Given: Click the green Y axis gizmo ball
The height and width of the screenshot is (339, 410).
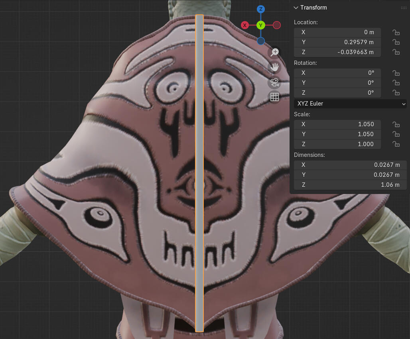Looking at the screenshot, I should pyautogui.click(x=261, y=25).
